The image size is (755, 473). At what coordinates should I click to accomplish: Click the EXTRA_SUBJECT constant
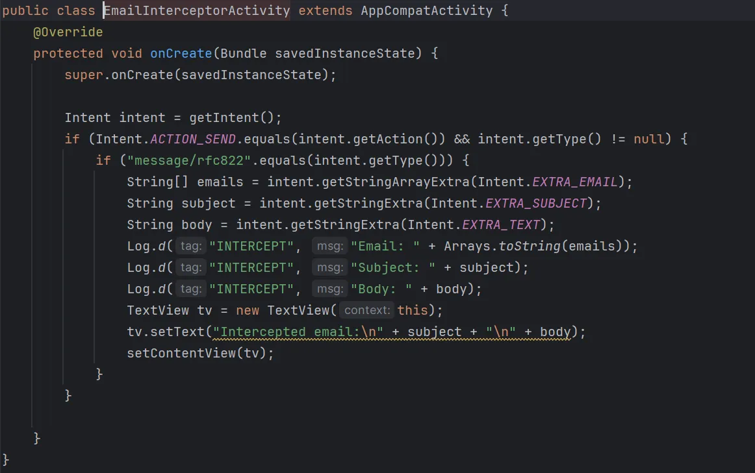(x=536, y=203)
